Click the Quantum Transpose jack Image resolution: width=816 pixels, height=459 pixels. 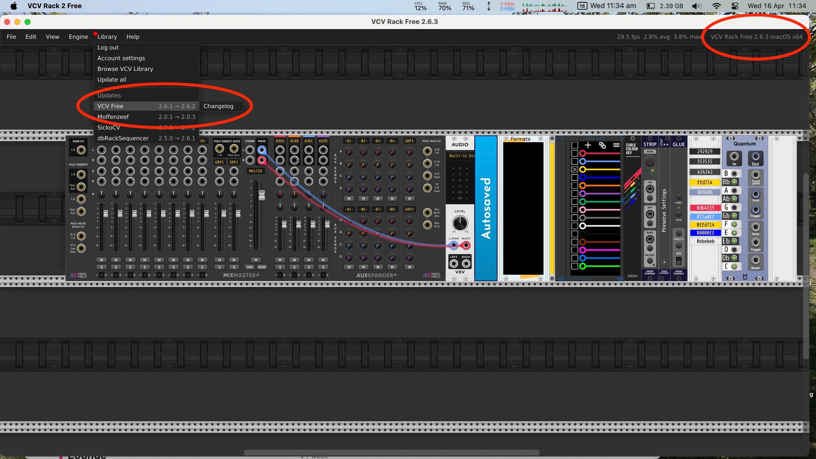coord(755,175)
